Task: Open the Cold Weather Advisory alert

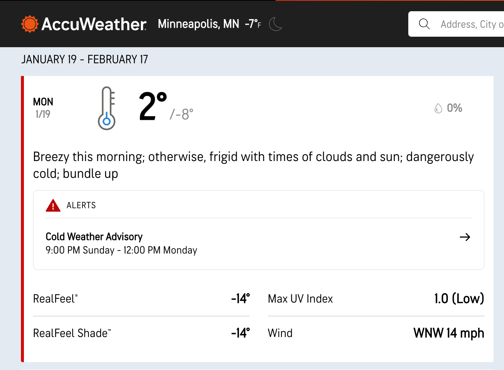Action: point(94,237)
